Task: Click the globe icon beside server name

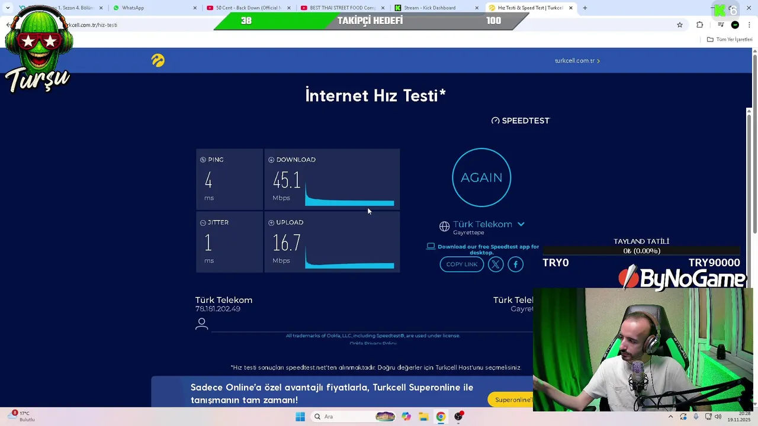Action: [444, 226]
